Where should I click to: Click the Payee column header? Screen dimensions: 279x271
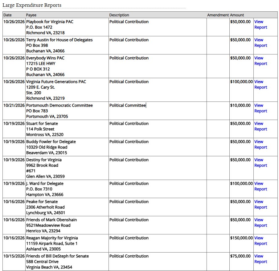pyautogui.click(x=31, y=15)
